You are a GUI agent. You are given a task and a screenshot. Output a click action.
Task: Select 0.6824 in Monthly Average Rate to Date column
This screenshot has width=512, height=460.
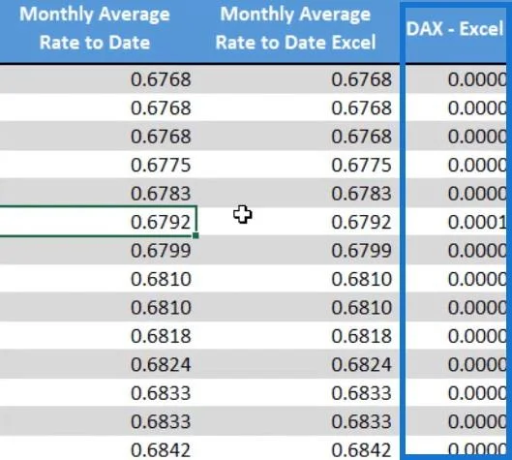coord(161,364)
